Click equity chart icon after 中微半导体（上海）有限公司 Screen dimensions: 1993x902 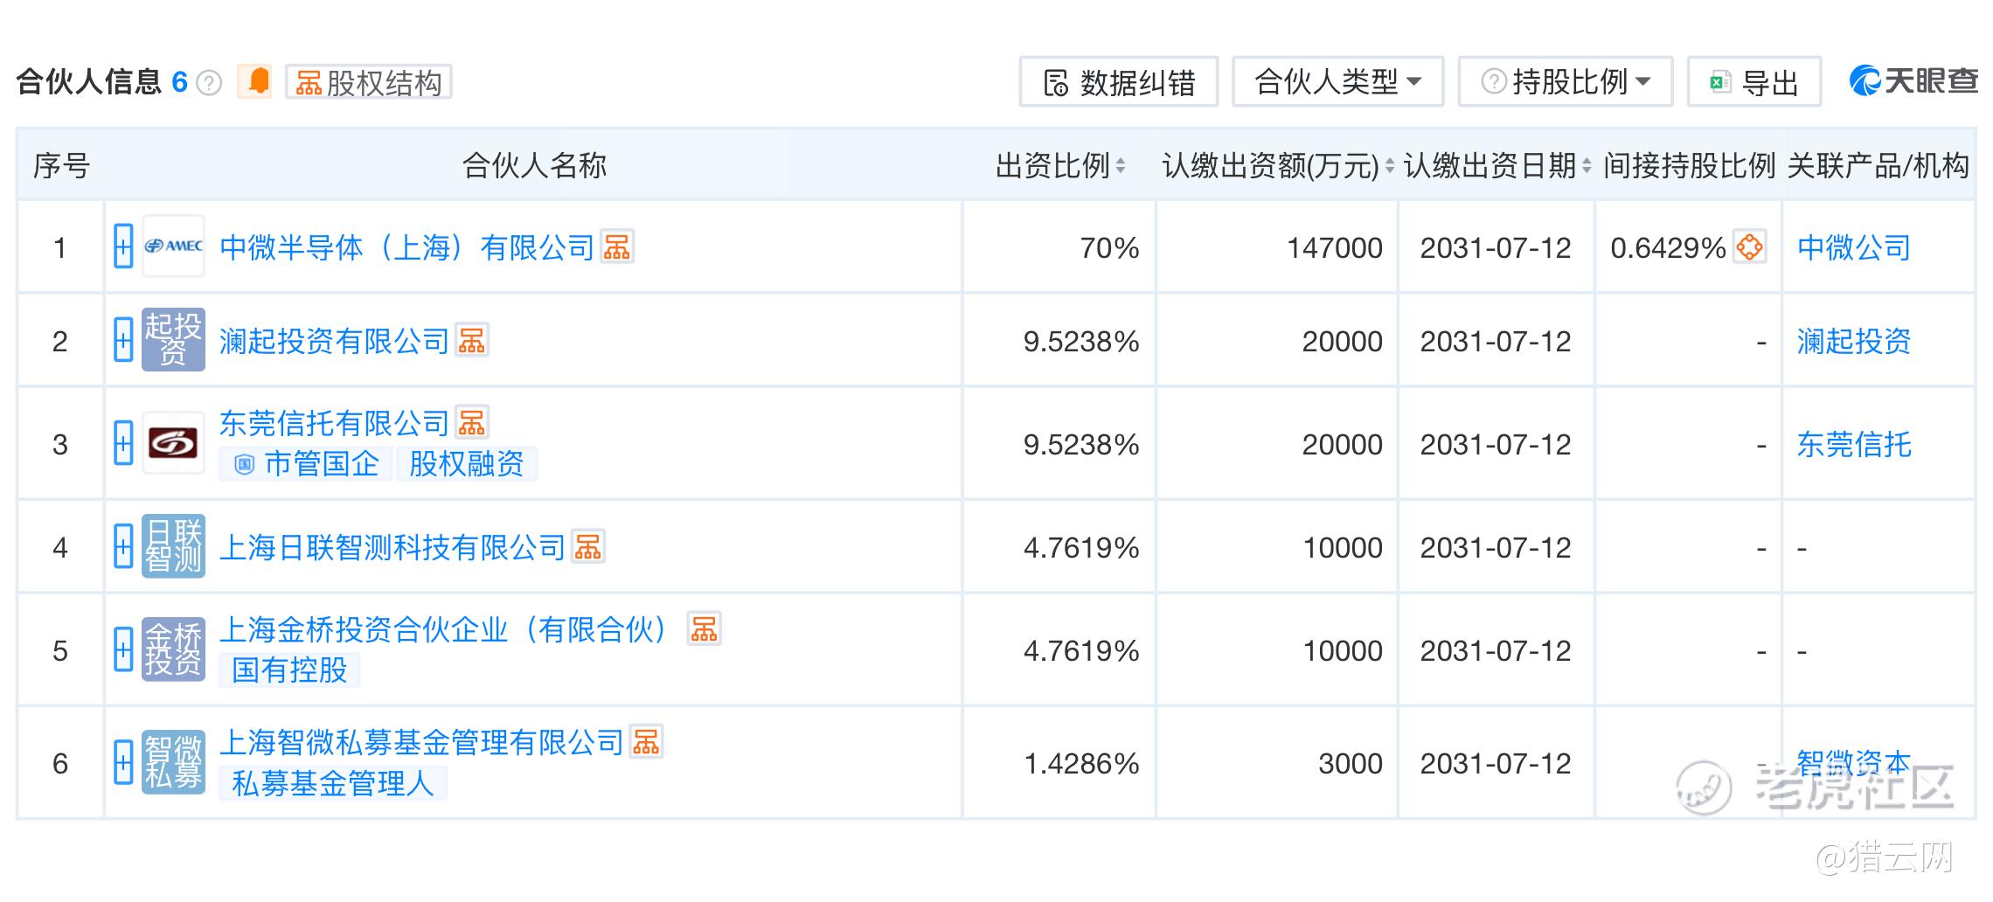[x=617, y=246]
